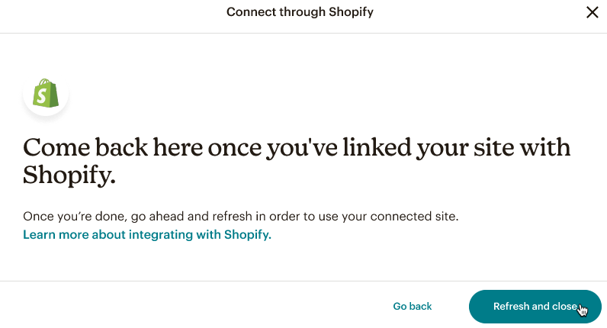Choose the teal pill-shaped Refresh button
The image size is (607, 328).
[535, 306]
